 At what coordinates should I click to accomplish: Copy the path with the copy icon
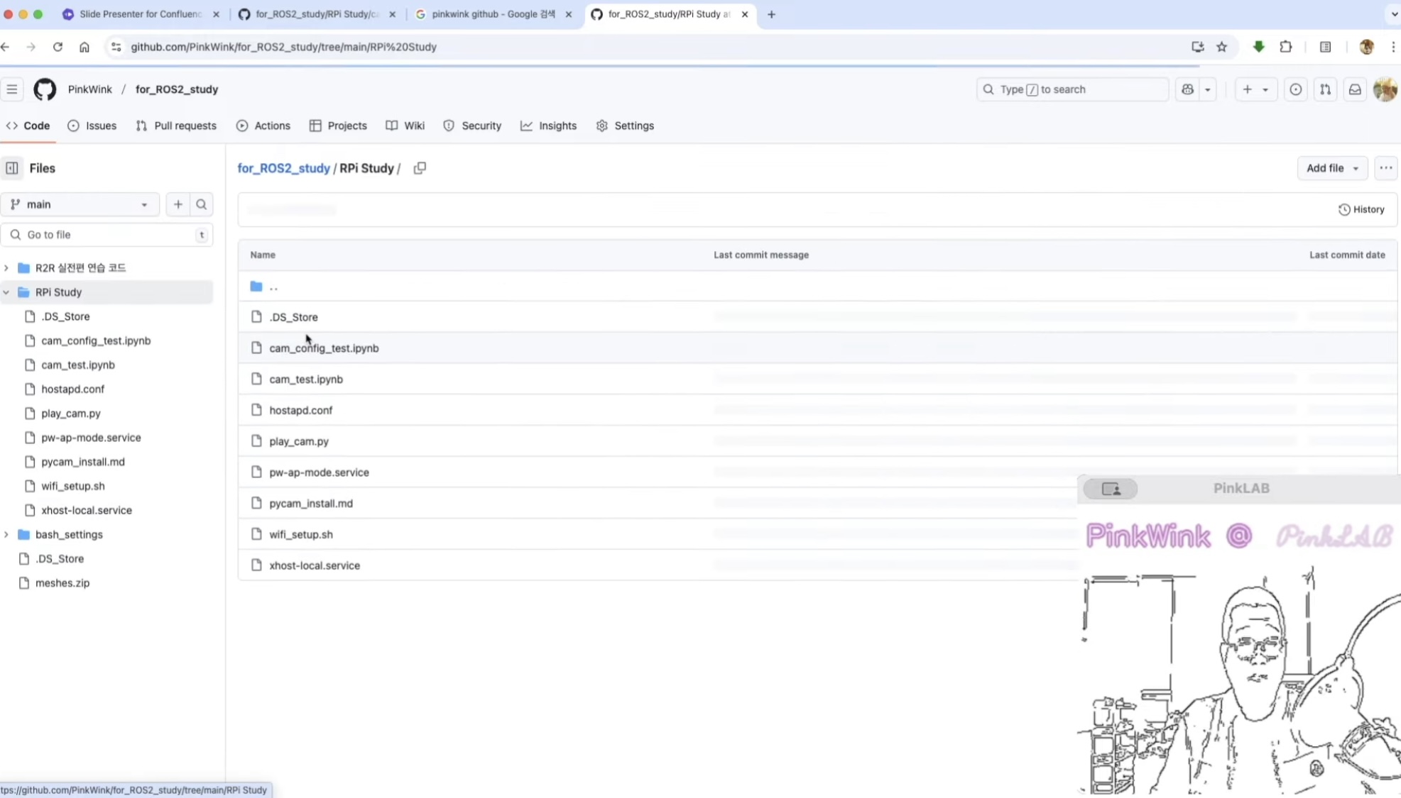420,168
